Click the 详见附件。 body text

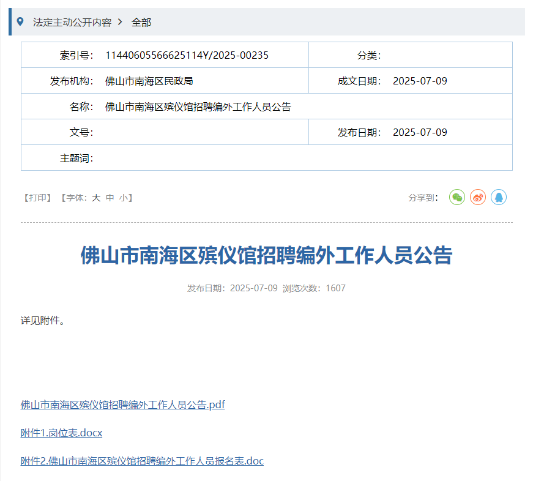coord(42,320)
